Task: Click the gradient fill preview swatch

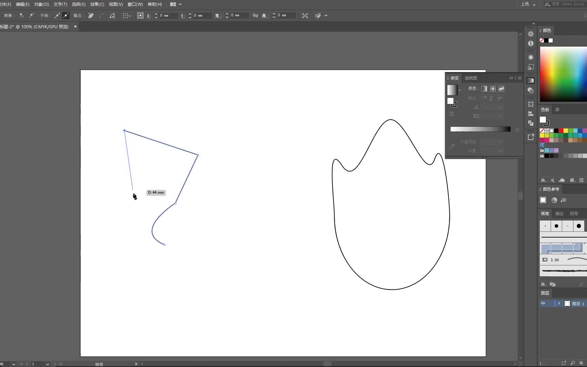Action: coord(452,90)
